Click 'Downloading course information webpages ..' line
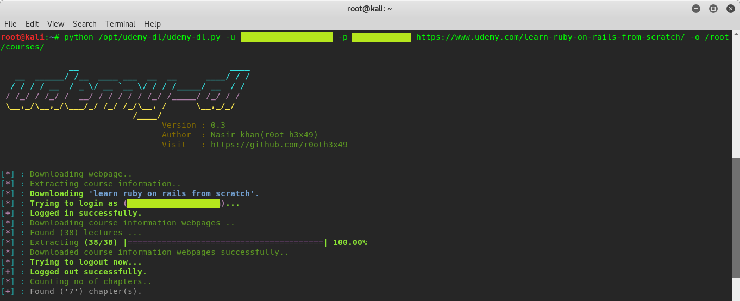The image size is (740, 301). click(x=118, y=223)
